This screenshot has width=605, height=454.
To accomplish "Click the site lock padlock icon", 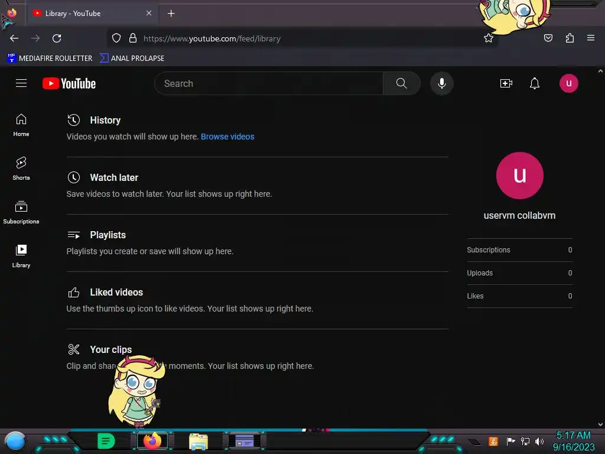I will (x=133, y=38).
